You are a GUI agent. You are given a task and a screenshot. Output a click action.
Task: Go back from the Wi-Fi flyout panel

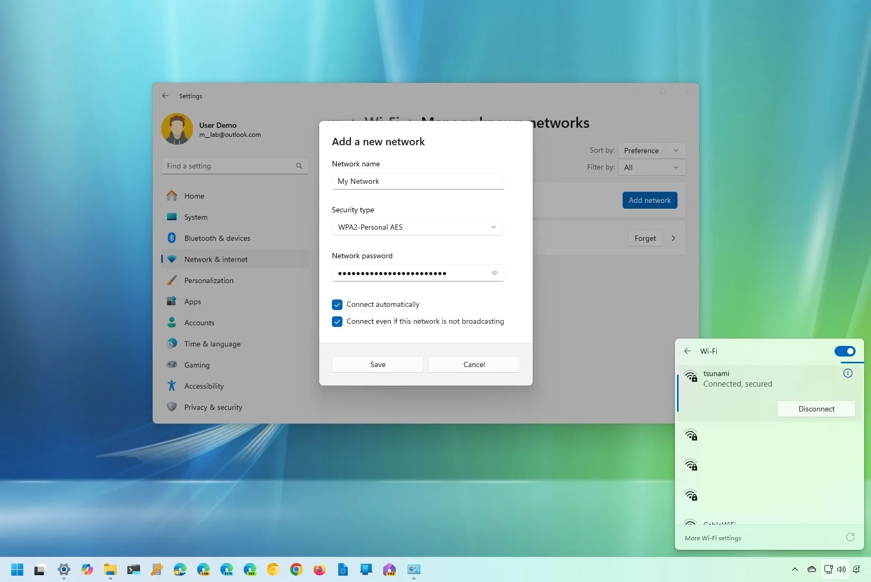point(688,351)
